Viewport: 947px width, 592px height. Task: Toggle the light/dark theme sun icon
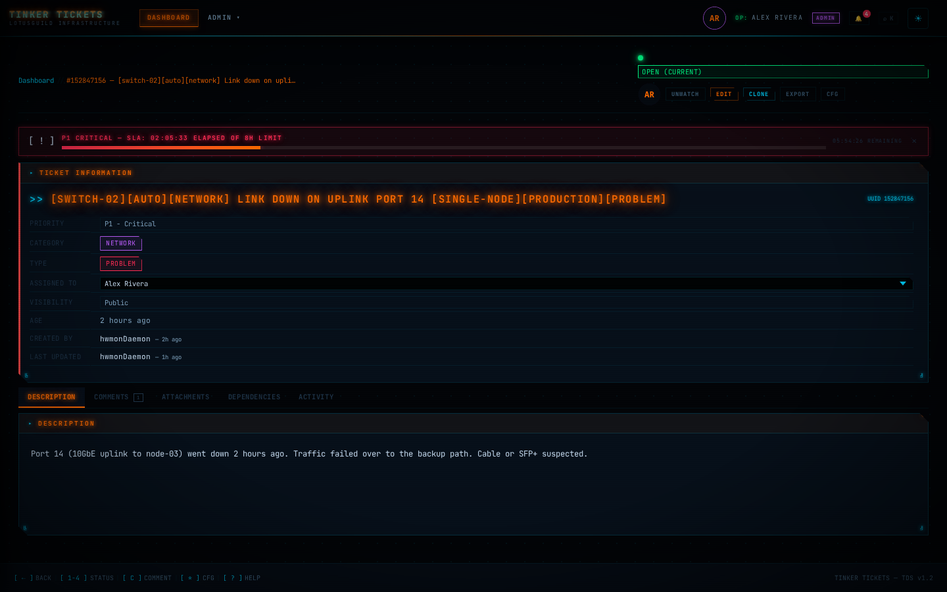pyautogui.click(x=918, y=18)
